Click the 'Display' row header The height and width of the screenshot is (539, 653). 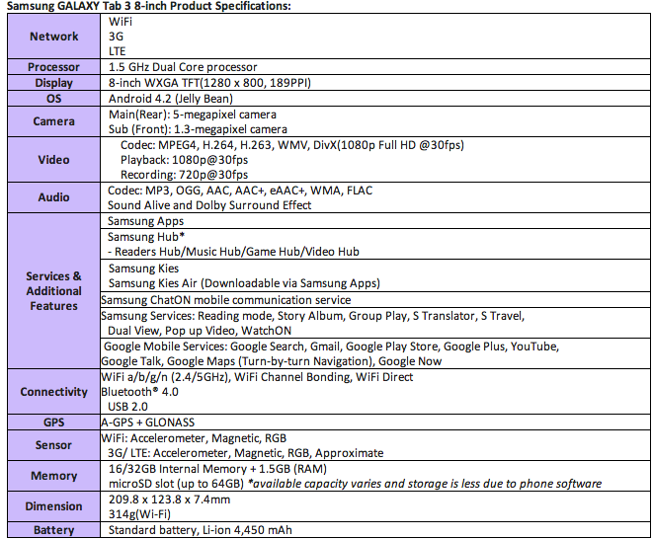pyautogui.click(x=53, y=83)
